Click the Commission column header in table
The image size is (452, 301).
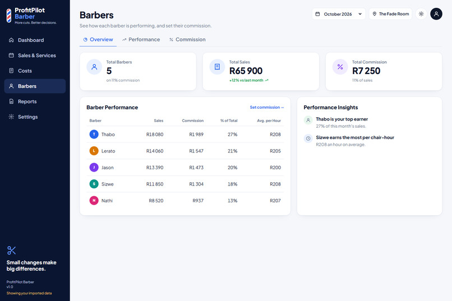pos(192,121)
